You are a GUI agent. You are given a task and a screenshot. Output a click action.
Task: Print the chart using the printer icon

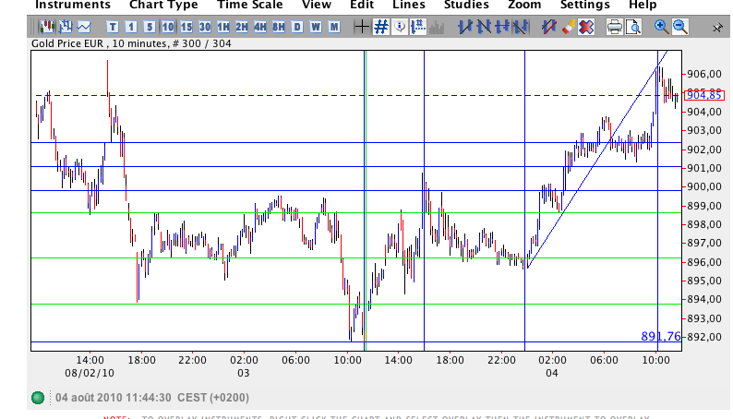tap(615, 27)
